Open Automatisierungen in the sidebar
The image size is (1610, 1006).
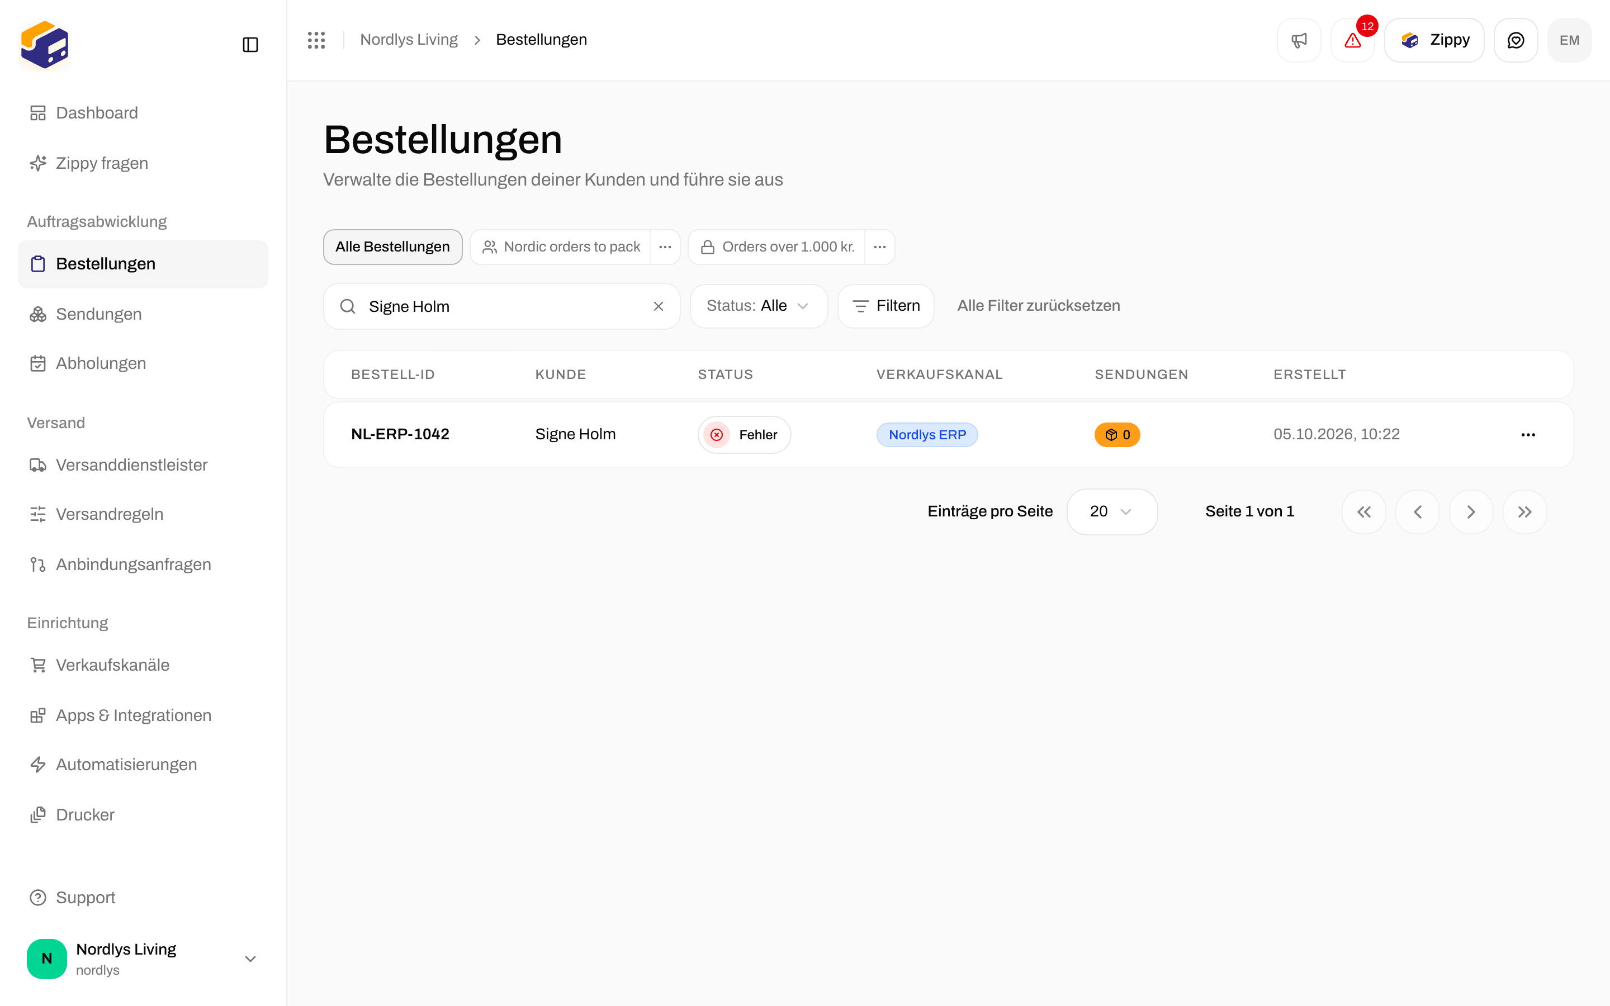click(x=143, y=765)
